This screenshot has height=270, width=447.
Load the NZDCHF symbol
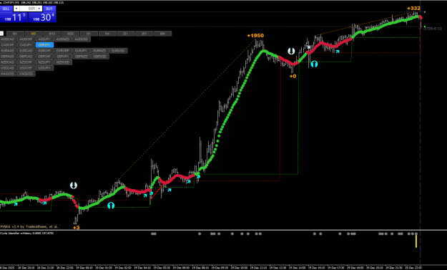[26, 62]
